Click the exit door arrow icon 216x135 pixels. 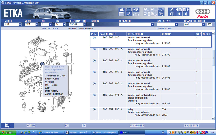(172, 14)
